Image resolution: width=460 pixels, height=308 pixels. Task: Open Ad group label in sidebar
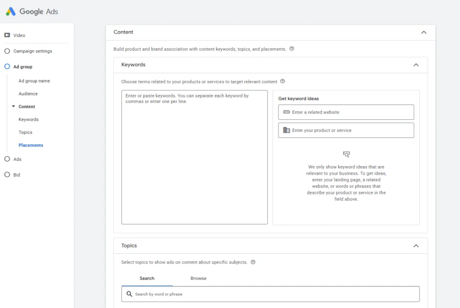tap(23, 66)
